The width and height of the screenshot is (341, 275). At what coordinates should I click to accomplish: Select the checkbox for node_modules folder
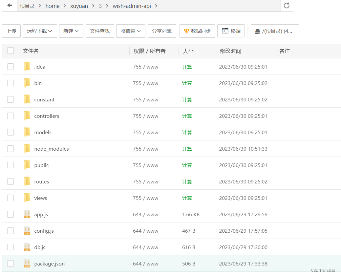coord(10,148)
